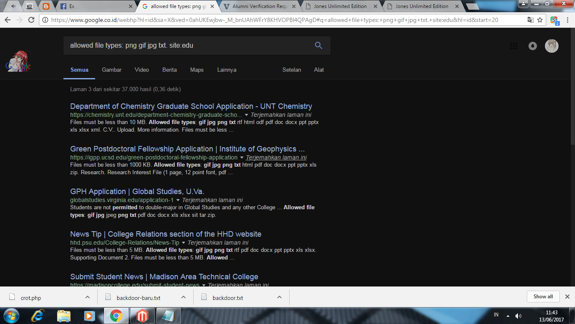Open a new tab button

click(x=473, y=6)
